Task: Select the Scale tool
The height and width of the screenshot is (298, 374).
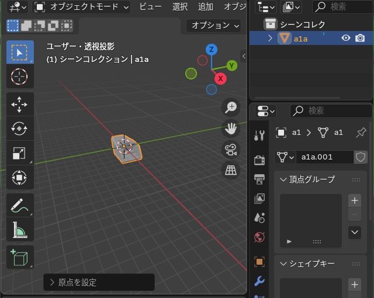Action: click(x=20, y=153)
